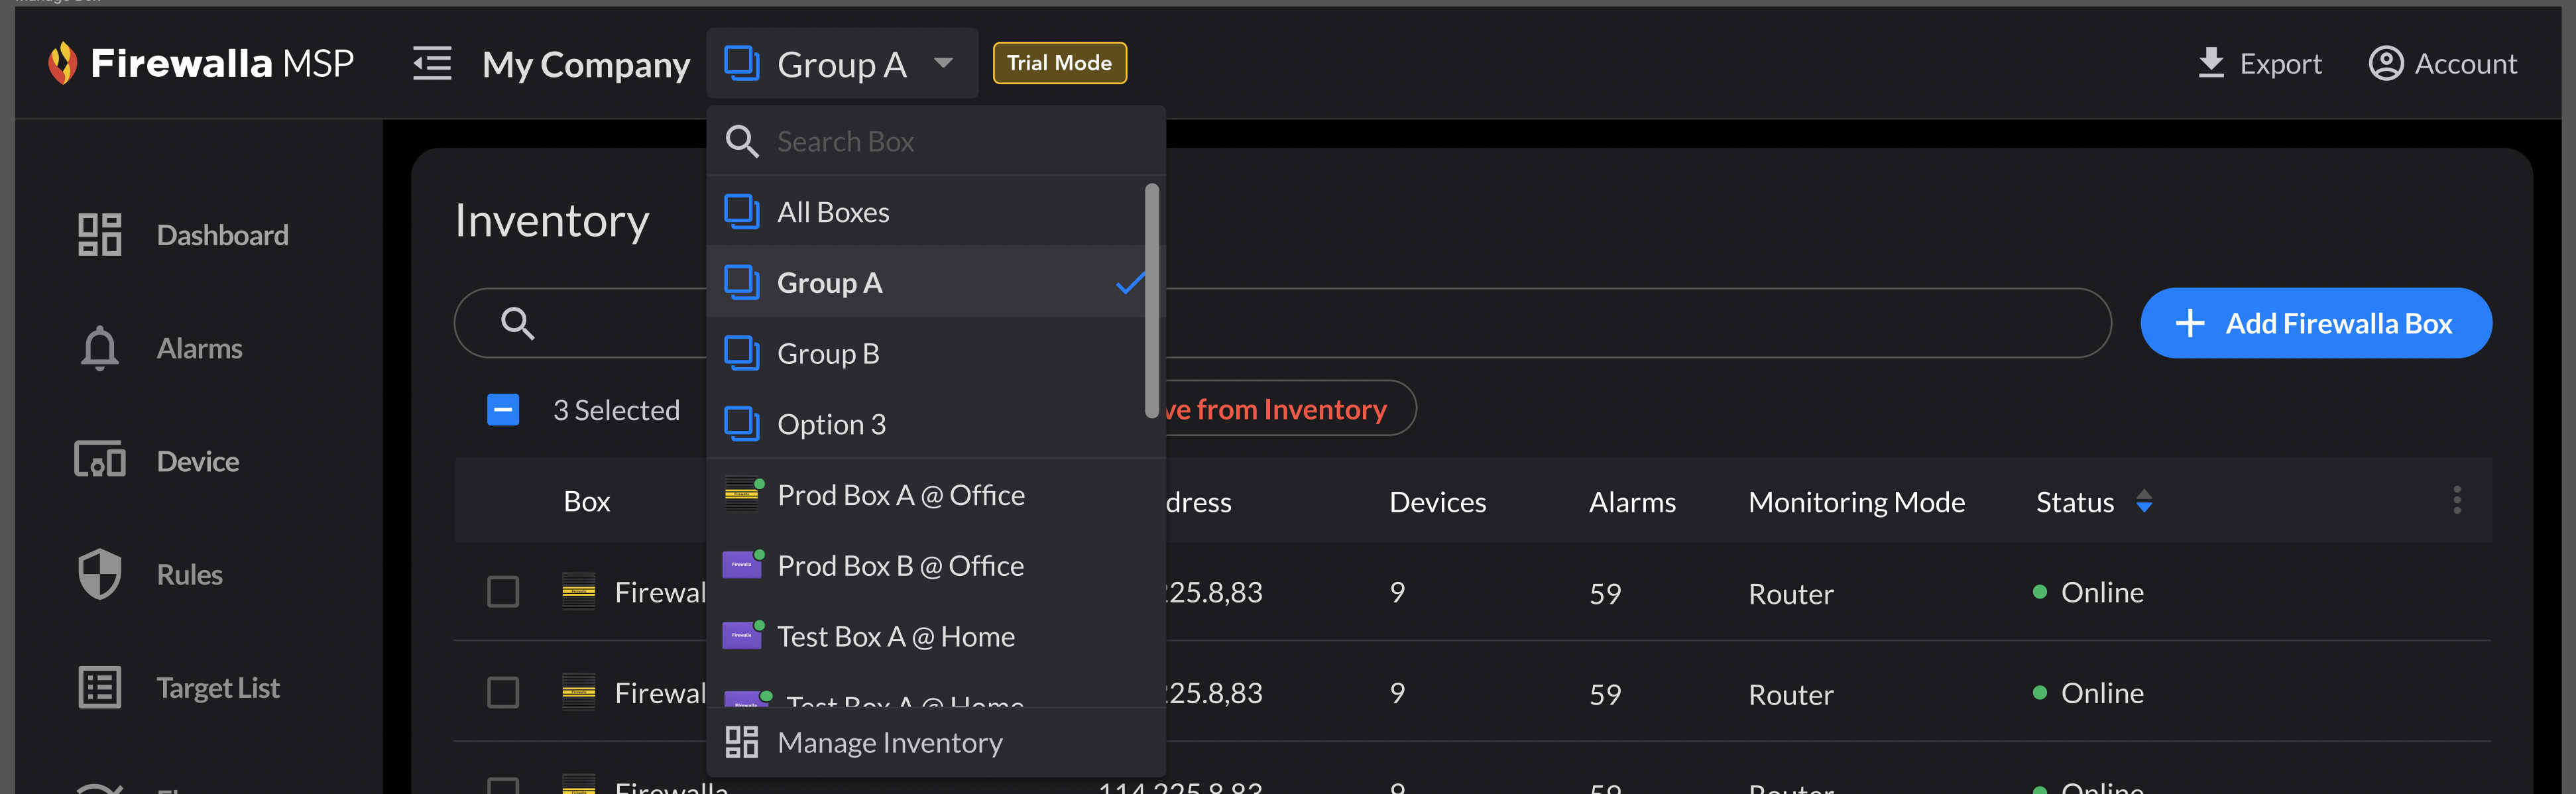This screenshot has height=794, width=2576.
Task: Click the inventory search field
Action: pyautogui.click(x=1282, y=323)
